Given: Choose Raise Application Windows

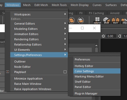Looking at the screenshot, I should coord(39,89).
